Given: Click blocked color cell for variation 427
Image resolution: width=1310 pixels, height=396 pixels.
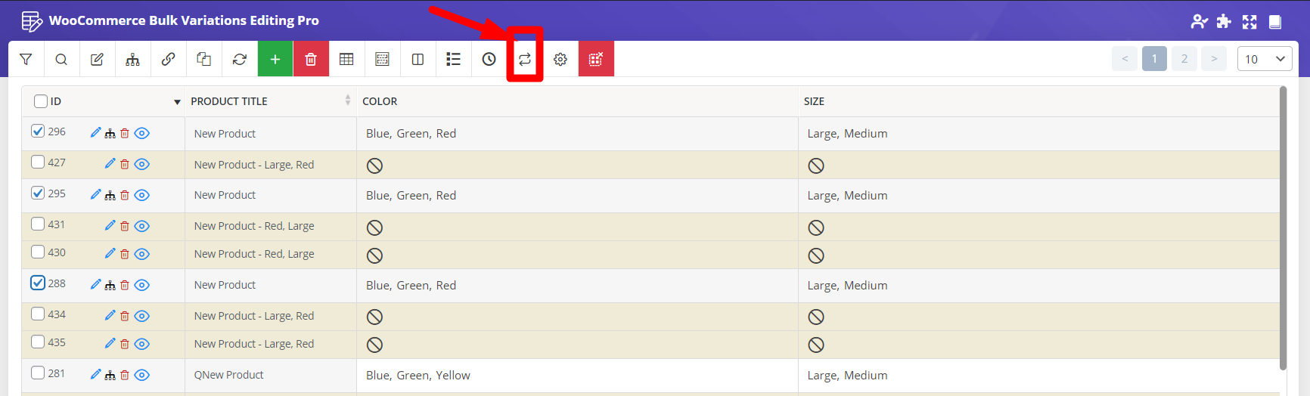Looking at the screenshot, I should [x=577, y=165].
